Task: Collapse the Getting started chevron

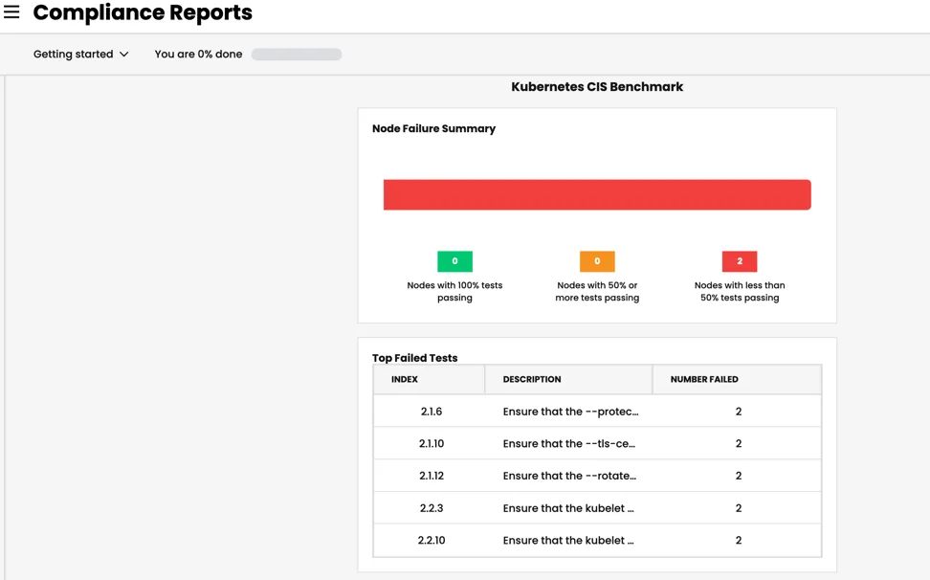Action: [123, 54]
